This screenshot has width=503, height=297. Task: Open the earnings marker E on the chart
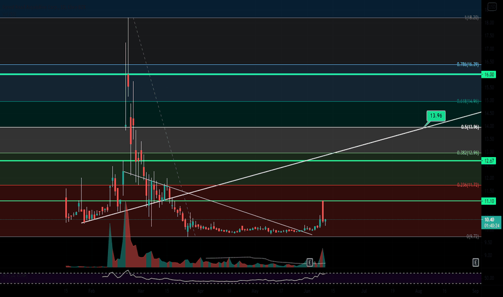pyautogui.click(x=310, y=262)
